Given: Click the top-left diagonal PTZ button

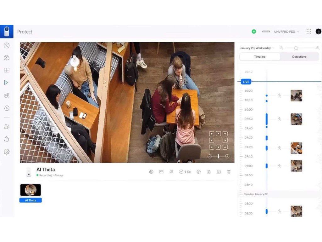Looking at the screenshot, I should coord(212,134).
